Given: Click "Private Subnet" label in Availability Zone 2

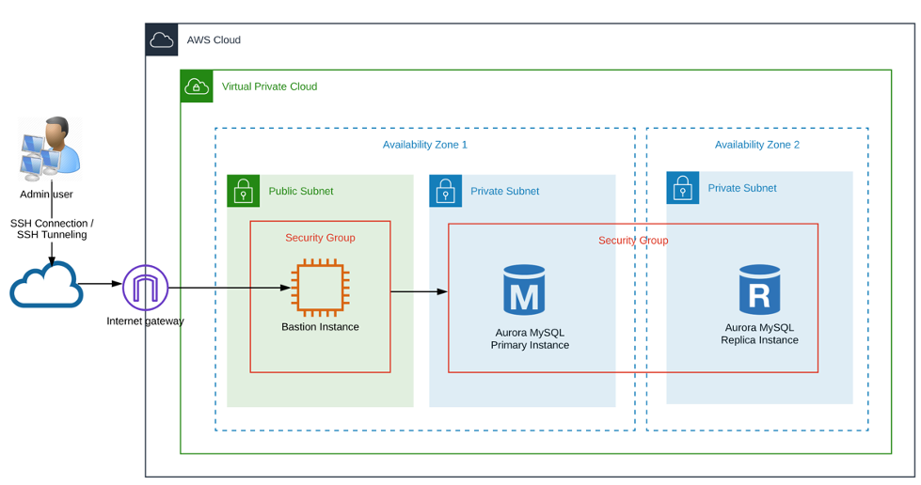Looking at the screenshot, I should tap(742, 188).
